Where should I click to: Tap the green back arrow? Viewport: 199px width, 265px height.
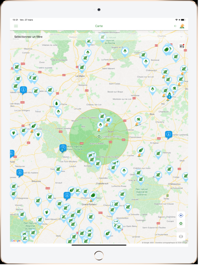click(176, 26)
